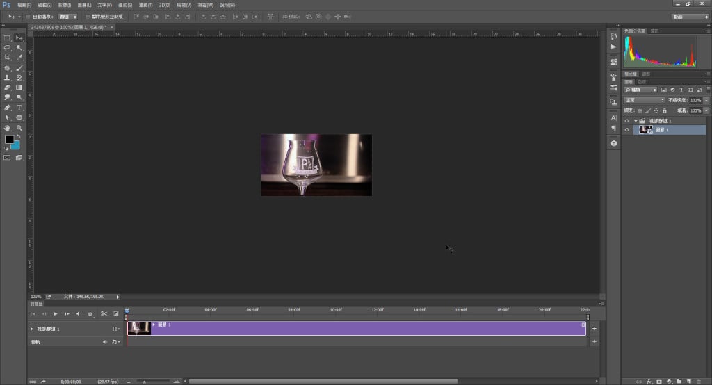712x385 pixels.
Task: Collapse video group 1 in Layers panel
Action: tap(636, 121)
